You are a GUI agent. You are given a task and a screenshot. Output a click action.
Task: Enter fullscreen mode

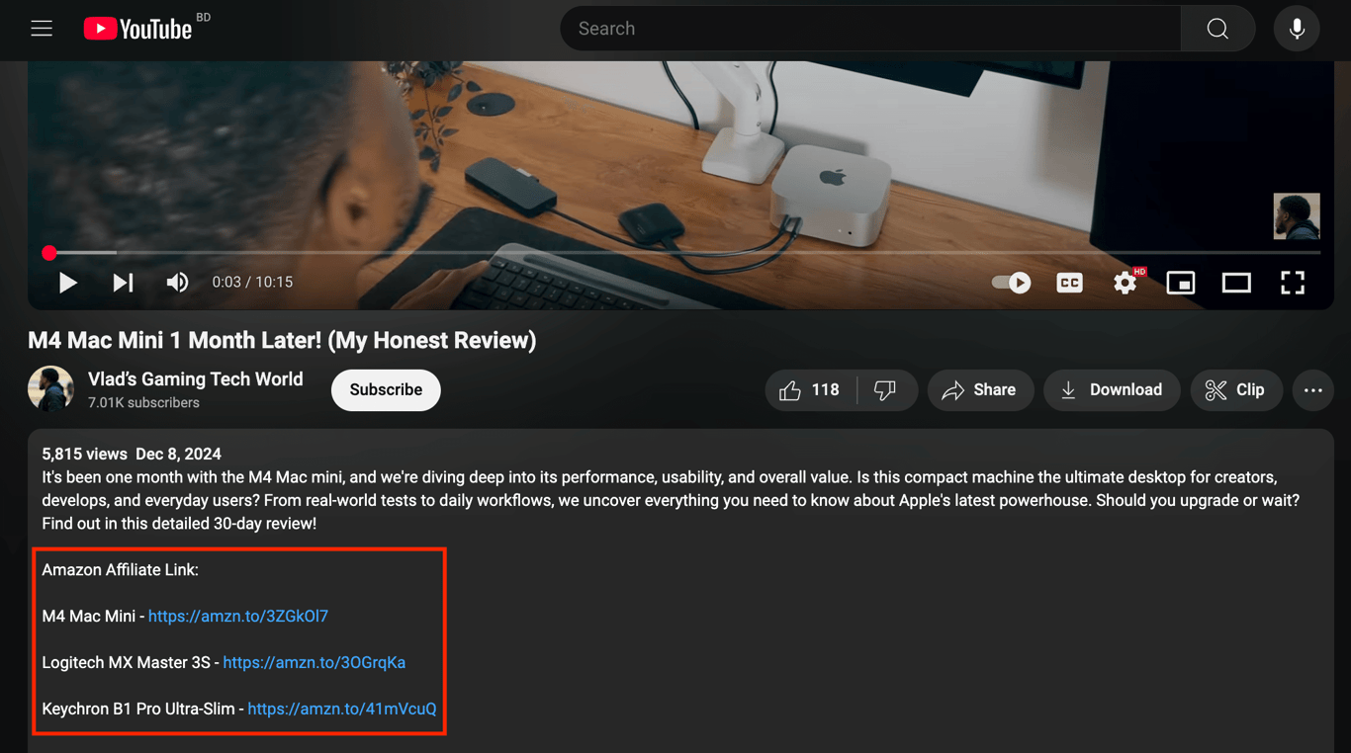coord(1292,283)
